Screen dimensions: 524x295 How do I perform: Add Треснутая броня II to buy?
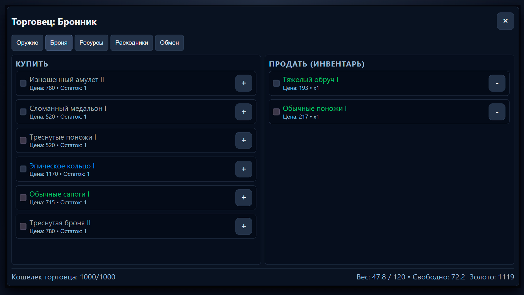(244, 226)
